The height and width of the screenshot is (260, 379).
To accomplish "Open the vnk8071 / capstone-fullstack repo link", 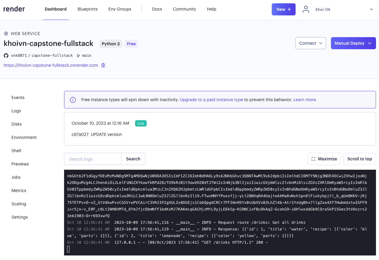I will (42, 56).
